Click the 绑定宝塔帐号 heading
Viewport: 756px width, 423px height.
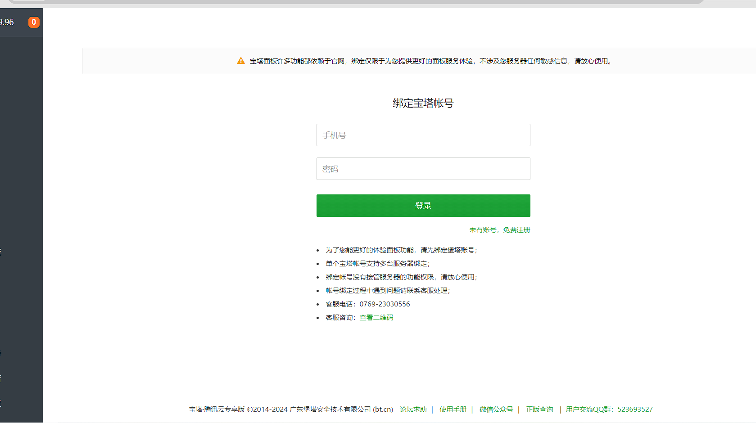point(423,103)
